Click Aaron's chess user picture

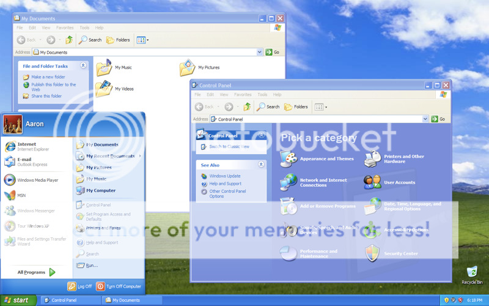[13, 124]
